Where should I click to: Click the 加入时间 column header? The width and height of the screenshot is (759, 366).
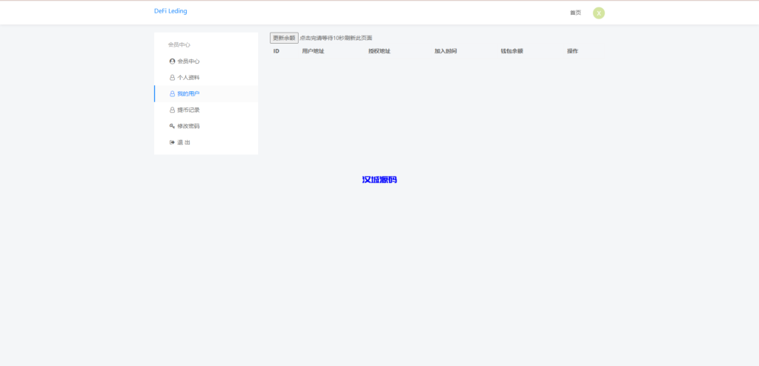click(445, 51)
